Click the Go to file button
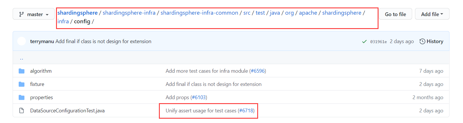Image resolution: width=463 pixels, height=123 pixels. (395, 14)
